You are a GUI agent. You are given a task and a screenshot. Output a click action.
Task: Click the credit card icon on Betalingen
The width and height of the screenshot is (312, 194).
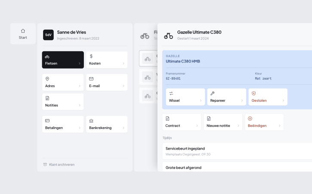47,121
